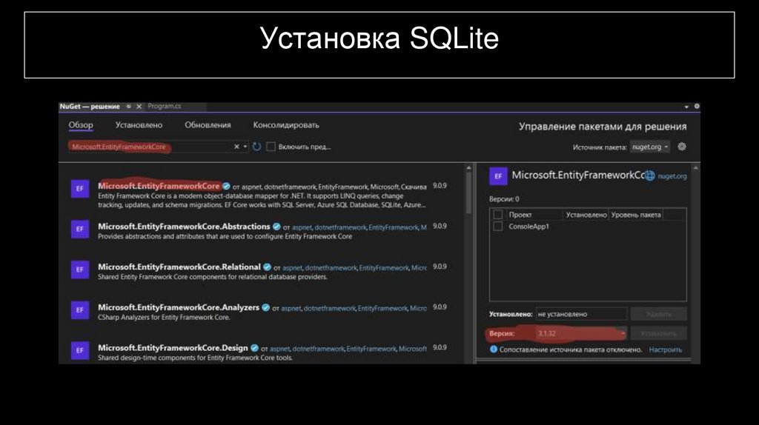This screenshot has width=759, height=425.
Task: Clear the package search text
Action: (x=236, y=147)
